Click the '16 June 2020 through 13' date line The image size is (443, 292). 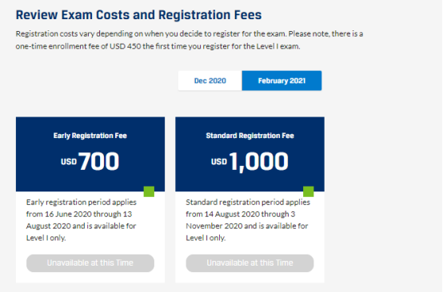pos(79,214)
